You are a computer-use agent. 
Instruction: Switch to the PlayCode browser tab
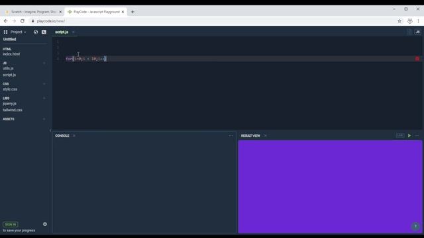tap(96, 12)
